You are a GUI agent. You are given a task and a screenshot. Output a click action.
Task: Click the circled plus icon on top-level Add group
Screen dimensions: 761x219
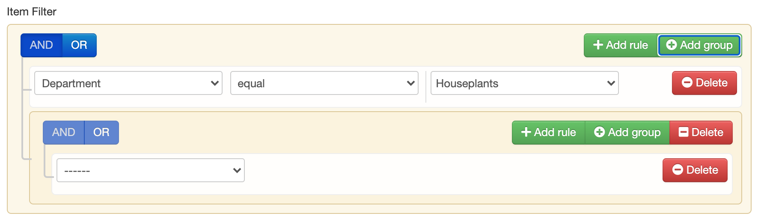(672, 45)
